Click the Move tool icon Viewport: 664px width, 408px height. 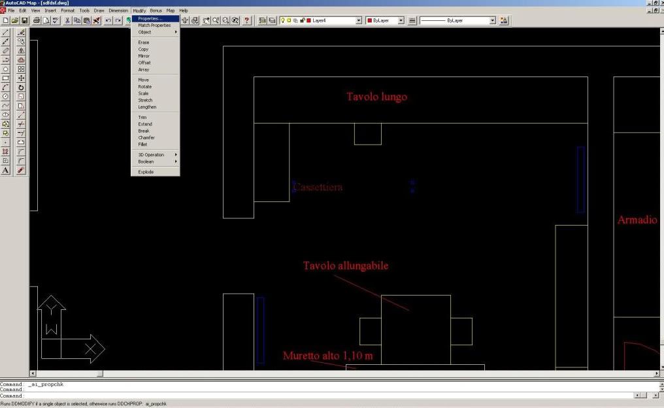[21, 78]
